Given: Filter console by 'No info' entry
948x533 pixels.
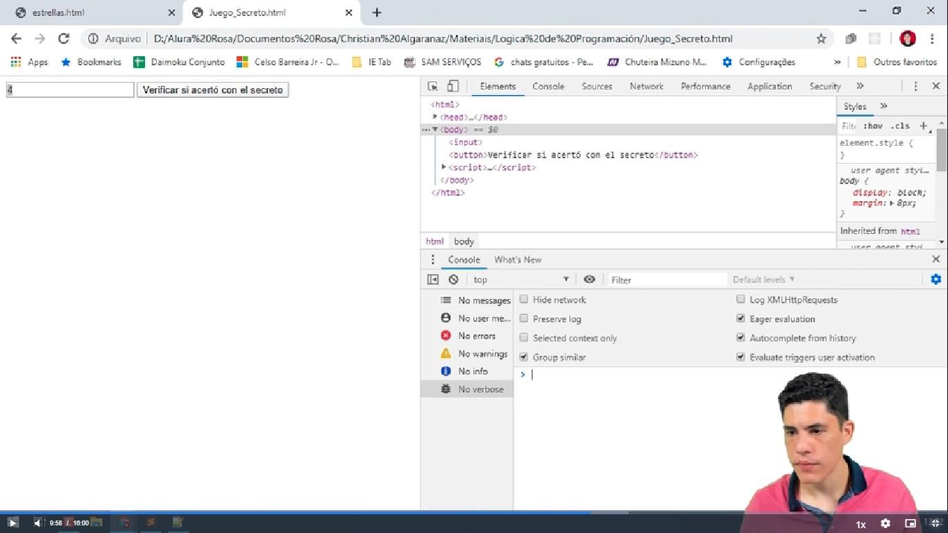Looking at the screenshot, I should pyautogui.click(x=467, y=371).
